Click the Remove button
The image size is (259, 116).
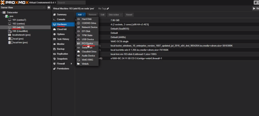(93, 15)
